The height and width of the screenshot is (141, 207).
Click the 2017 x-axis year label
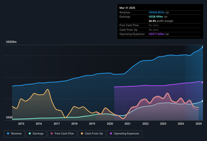(x=57, y=124)
